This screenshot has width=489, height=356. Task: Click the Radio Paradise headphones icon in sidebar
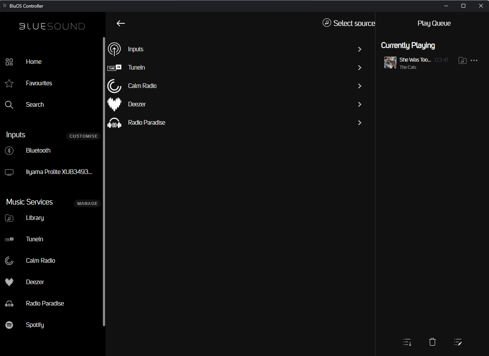[x=9, y=304]
